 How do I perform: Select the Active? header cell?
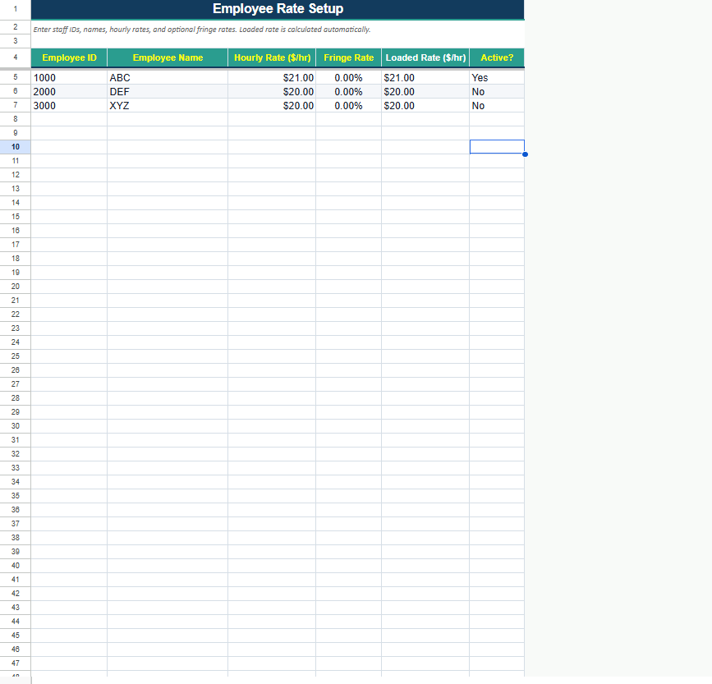[497, 57]
